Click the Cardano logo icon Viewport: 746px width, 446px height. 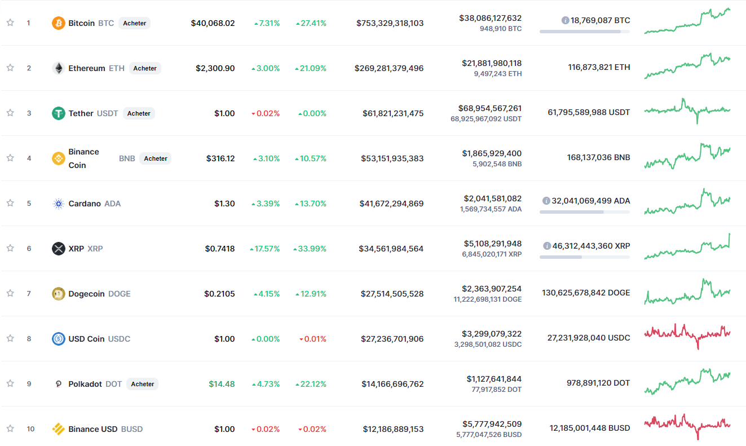coord(59,204)
